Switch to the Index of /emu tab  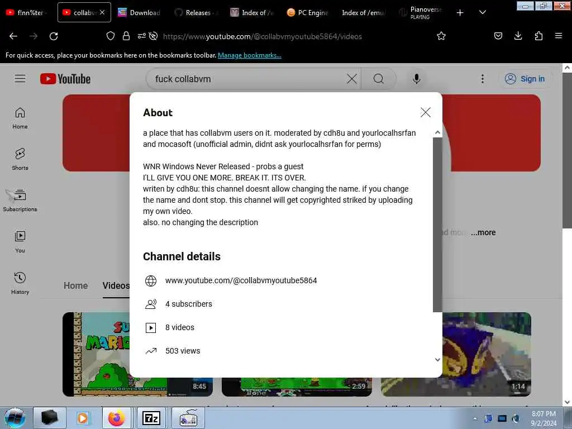point(363,12)
